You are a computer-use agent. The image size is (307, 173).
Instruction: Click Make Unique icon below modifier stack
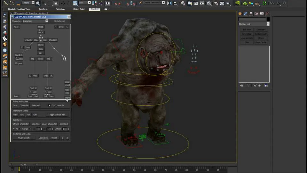(x=255, y=86)
